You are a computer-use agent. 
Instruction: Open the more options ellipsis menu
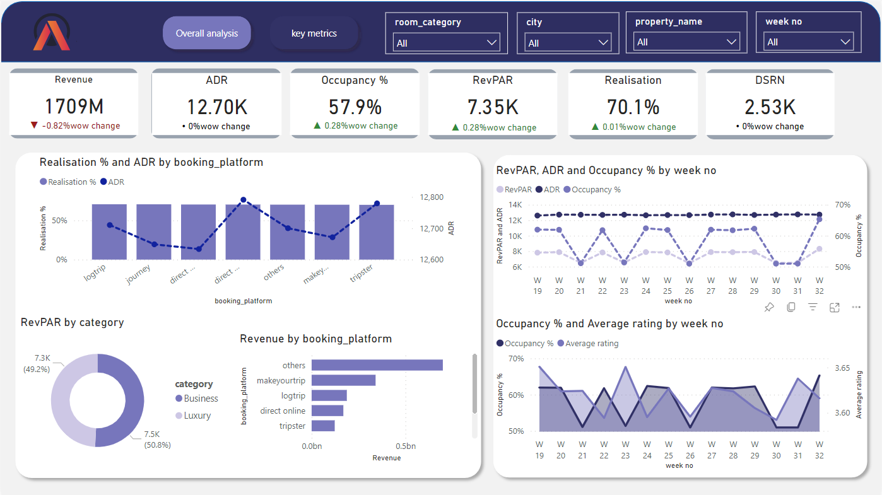pyautogui.click(x=856, y=307)
